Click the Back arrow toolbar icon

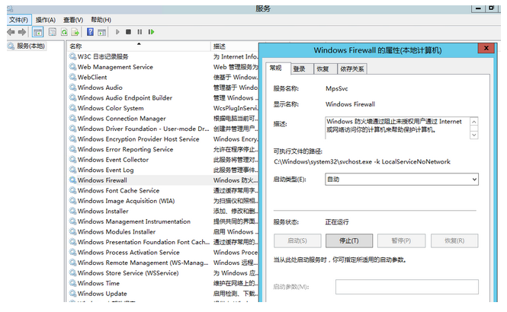click(x=11, y=32)
